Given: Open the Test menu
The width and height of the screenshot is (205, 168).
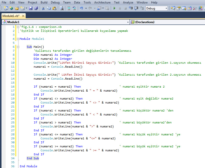Looking at the screenshot, I should click(x=117, y=2).
